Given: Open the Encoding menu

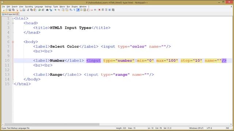Looking at the screenshot, I should (x=29, y=7).
